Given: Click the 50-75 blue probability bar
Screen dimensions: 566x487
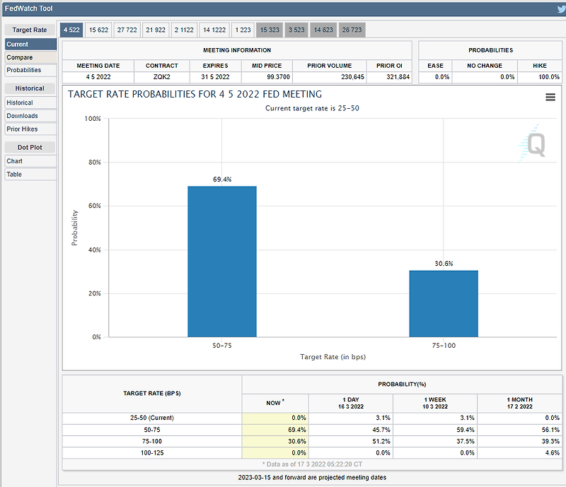Looking at the screenshot, I should click(x=222, y=262).
